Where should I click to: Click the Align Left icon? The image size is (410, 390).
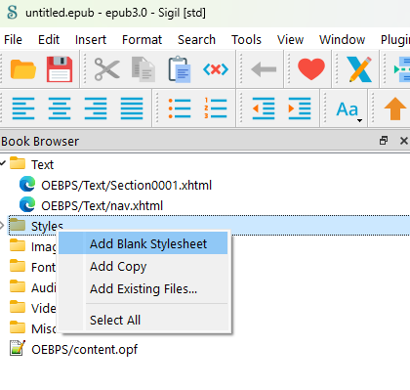coord(23,108)
